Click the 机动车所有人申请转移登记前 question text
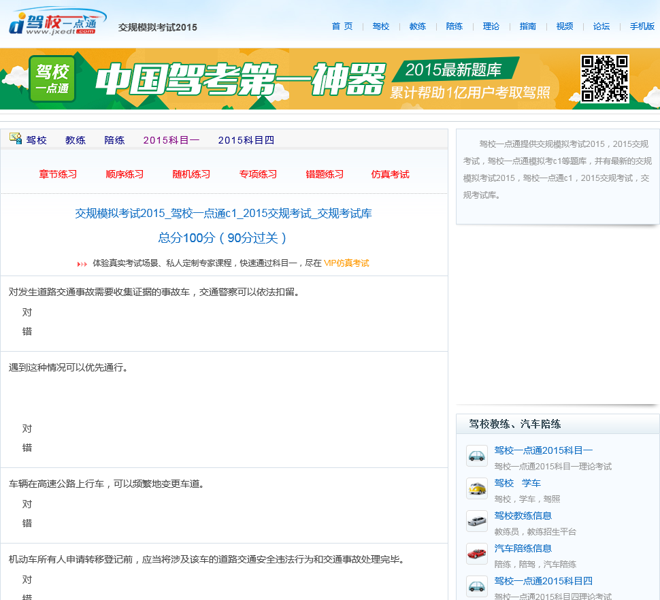Image resolution: width=660 pixels, height=600 pixels. [207, 559]
